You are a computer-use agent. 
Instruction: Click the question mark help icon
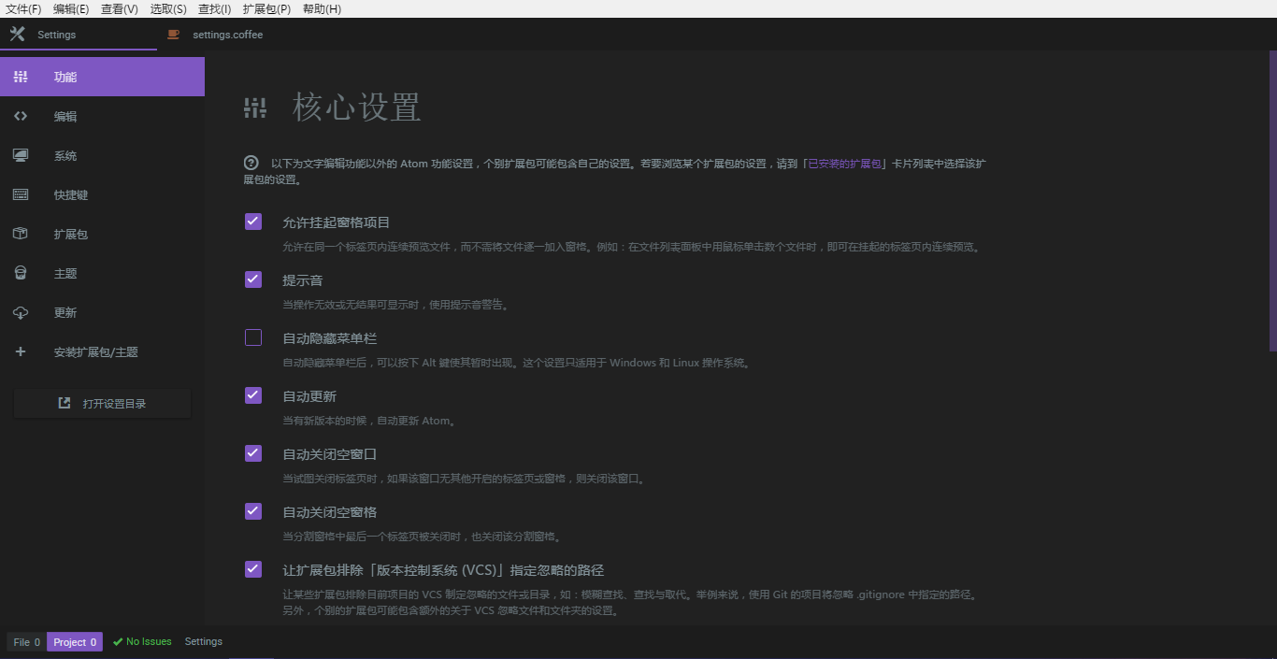(251, 162)
